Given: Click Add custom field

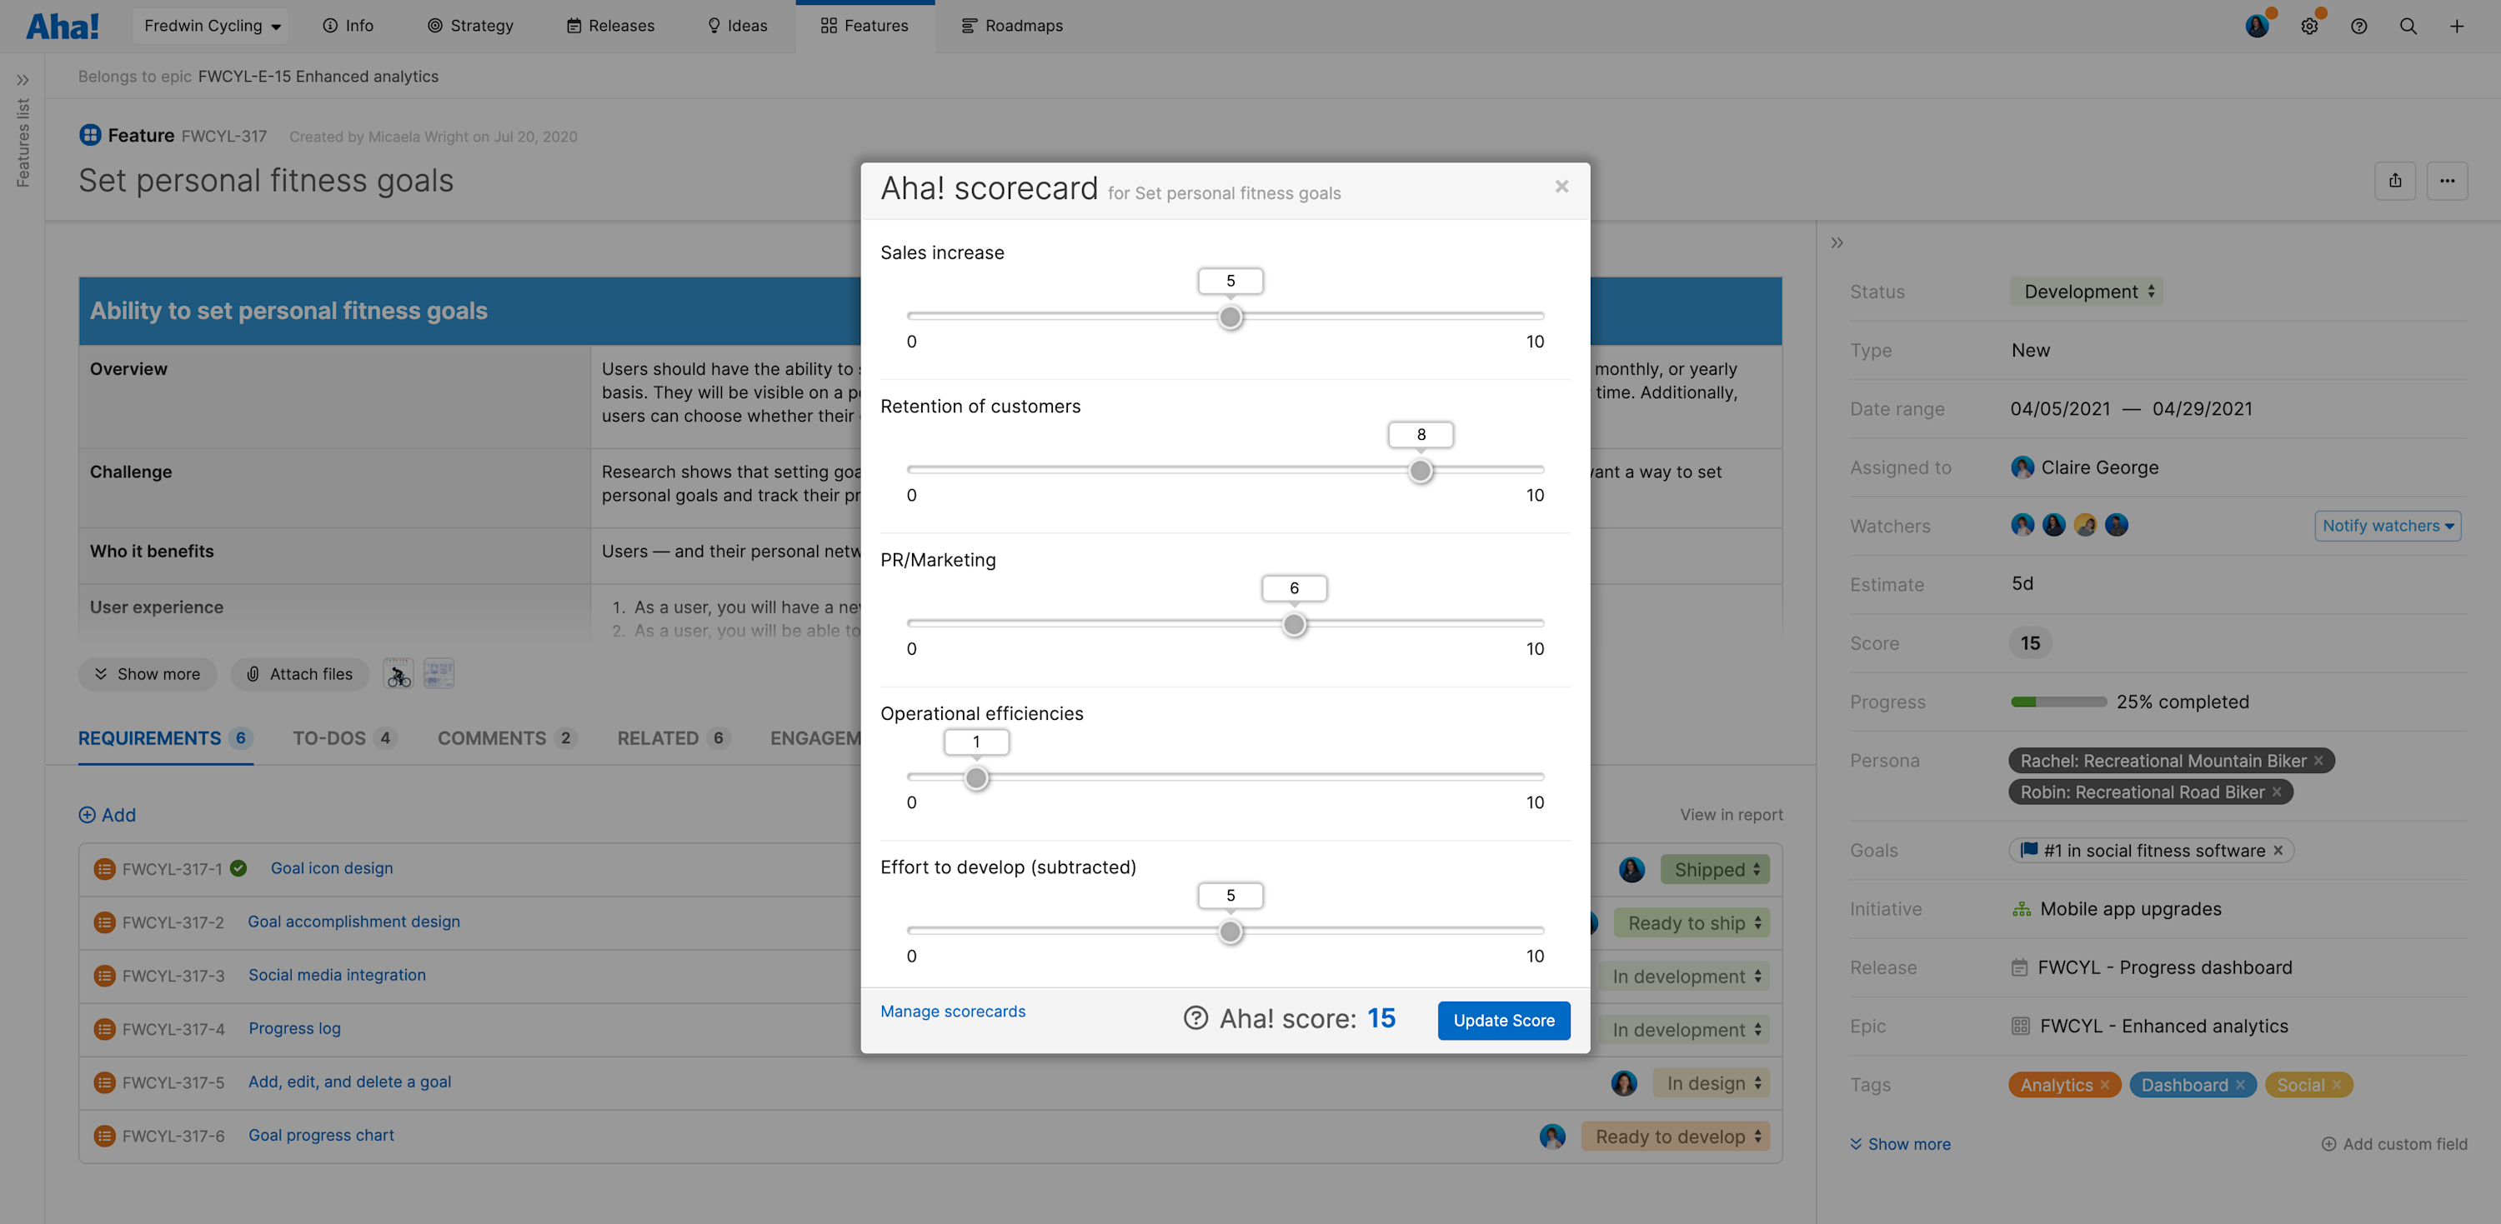Looking at the screenshot, I should point(2394,1144).
